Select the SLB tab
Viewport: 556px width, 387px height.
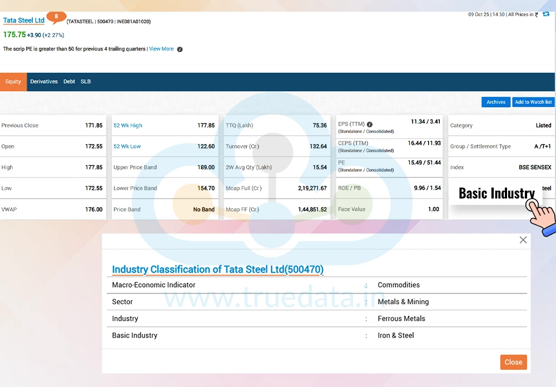[85, 81]
